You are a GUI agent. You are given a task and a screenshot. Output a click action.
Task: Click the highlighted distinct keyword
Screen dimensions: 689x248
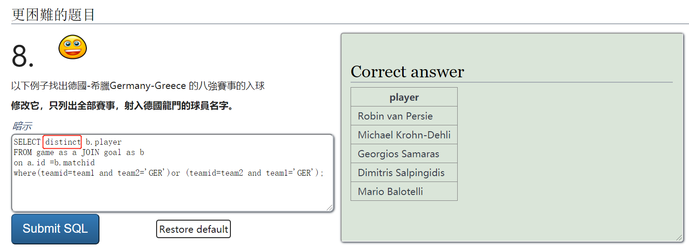62,142
